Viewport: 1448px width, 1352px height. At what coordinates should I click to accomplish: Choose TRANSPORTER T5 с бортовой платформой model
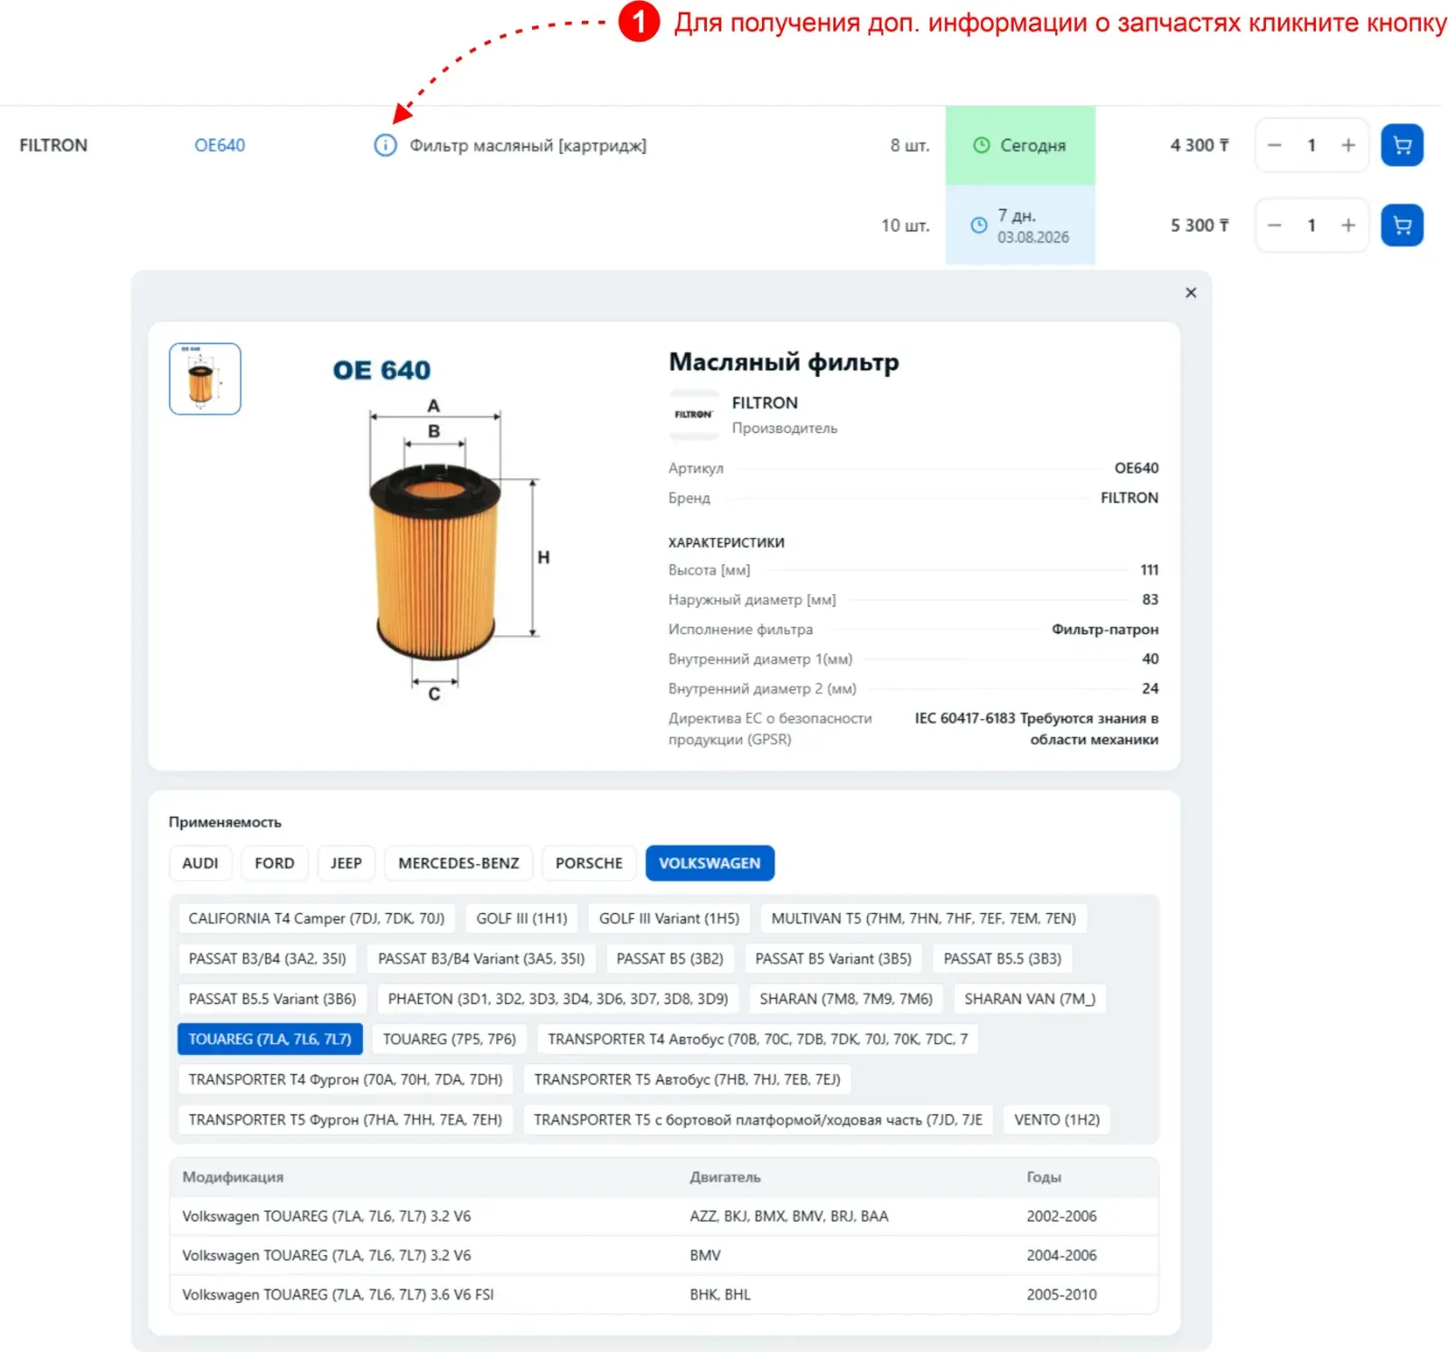click(x=758, y=1119)
